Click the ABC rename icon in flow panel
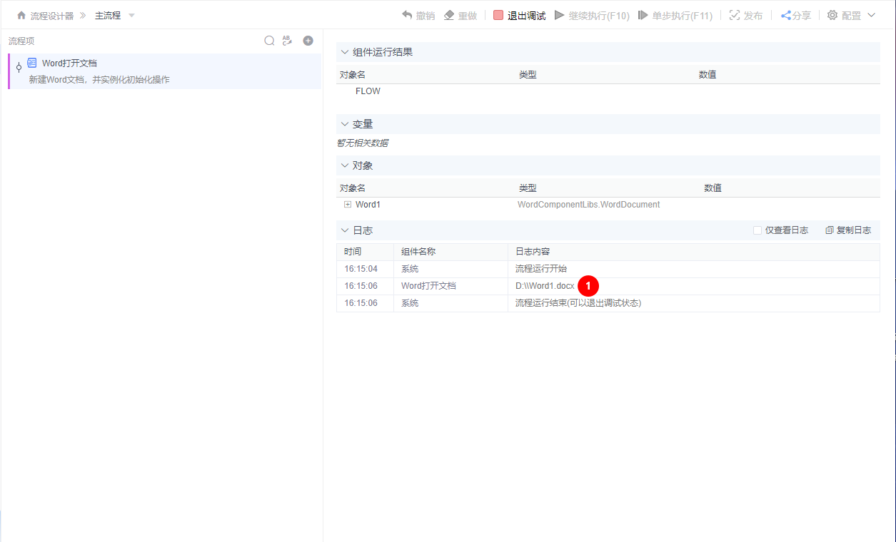Image resolution: width=896 pixels, height=542 pixels. [287, 41]
